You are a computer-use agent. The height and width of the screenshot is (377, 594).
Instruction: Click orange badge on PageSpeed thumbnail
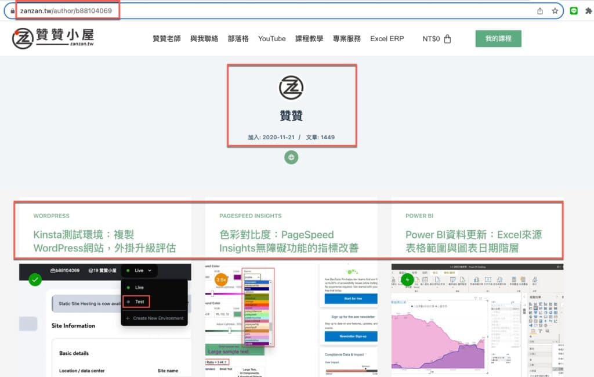tap(221, 280)
